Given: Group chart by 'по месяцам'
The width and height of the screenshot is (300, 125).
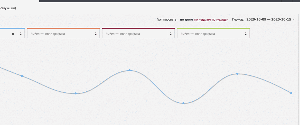Looking at the screenshot, I should click(220, 20).
